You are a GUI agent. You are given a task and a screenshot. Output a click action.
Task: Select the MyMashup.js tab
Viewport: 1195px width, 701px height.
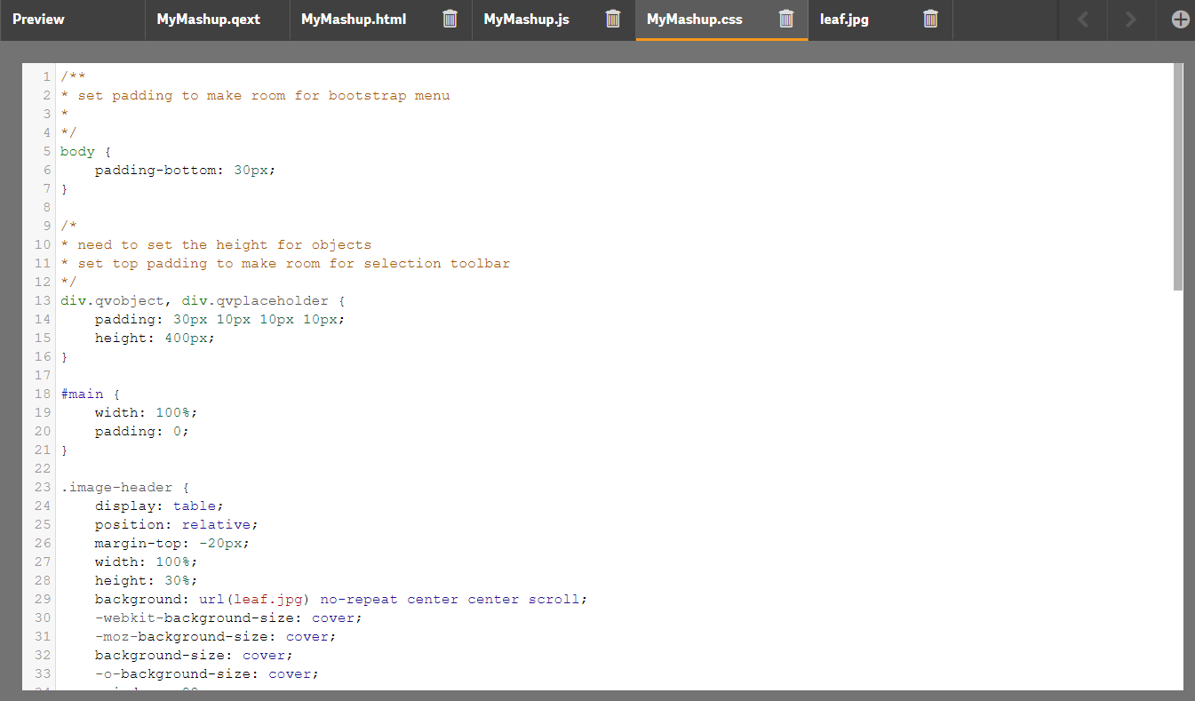pos(527,19)
